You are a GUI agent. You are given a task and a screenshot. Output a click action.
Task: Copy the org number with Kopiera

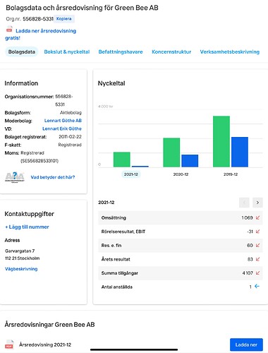pos(64,19)
